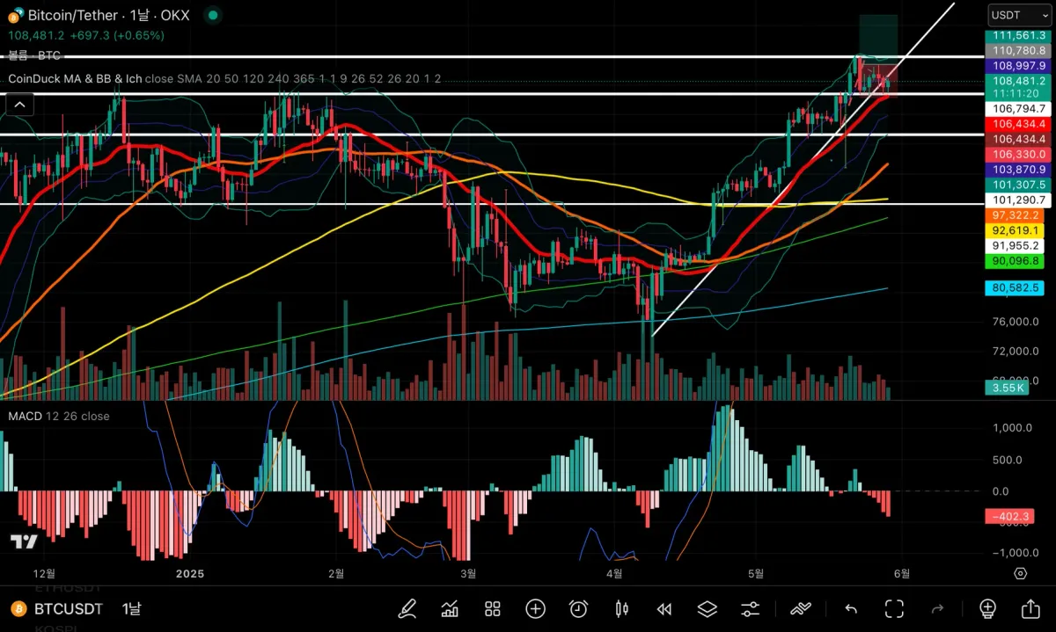Tap the 108,997.9 price axis label
This screenshot has height=632, width=1056.
tap(1018, 66)
